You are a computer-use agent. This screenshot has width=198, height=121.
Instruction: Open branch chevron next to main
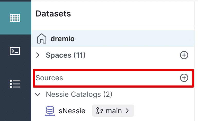click(127, 111)
